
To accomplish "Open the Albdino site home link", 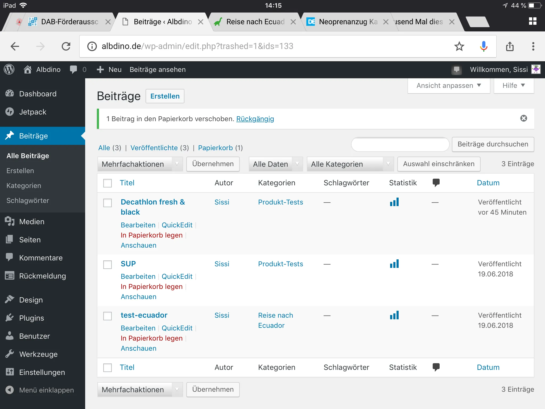I will tap(42, 70).
